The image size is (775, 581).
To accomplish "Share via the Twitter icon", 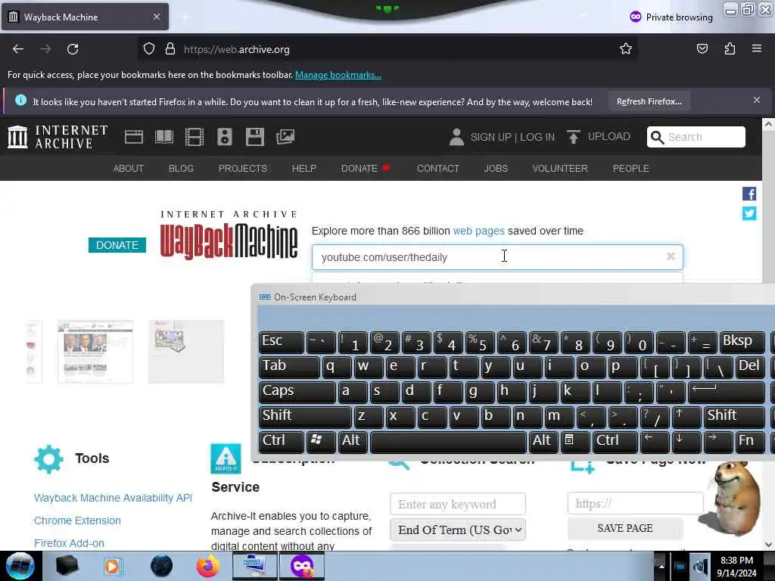I will pos(749,213).
